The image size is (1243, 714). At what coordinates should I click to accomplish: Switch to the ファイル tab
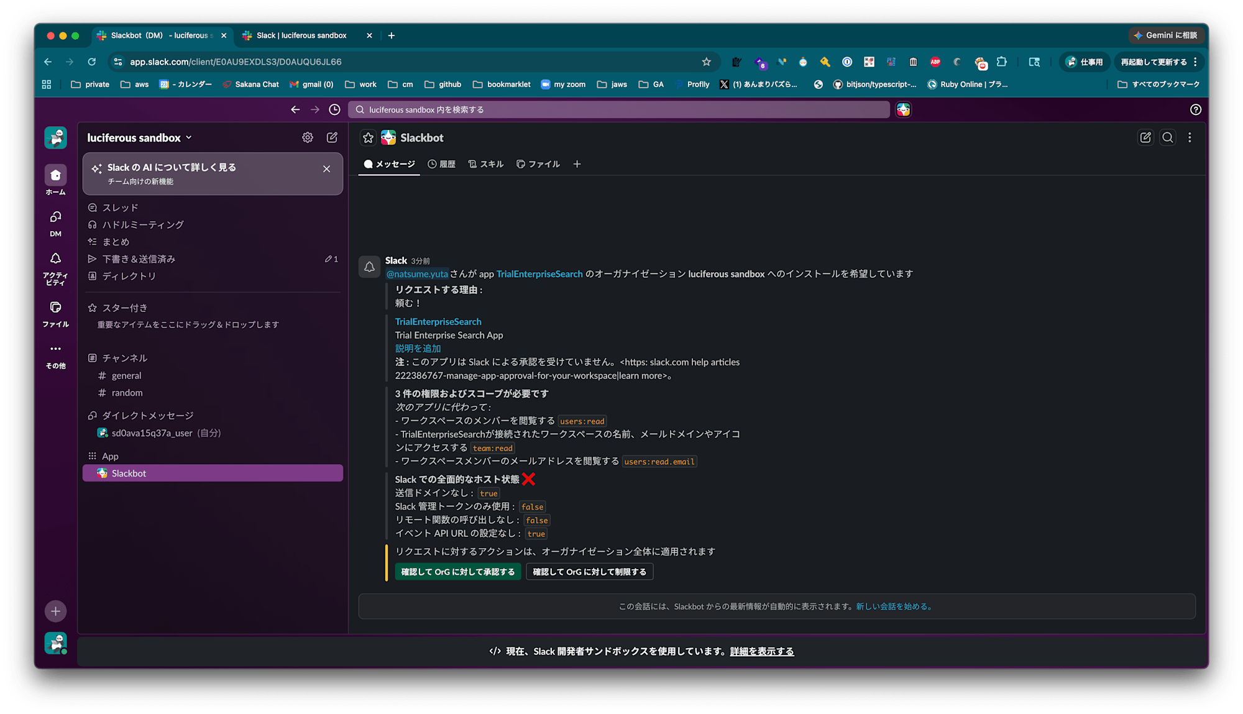pyautogui.click(x=538, y=164)
